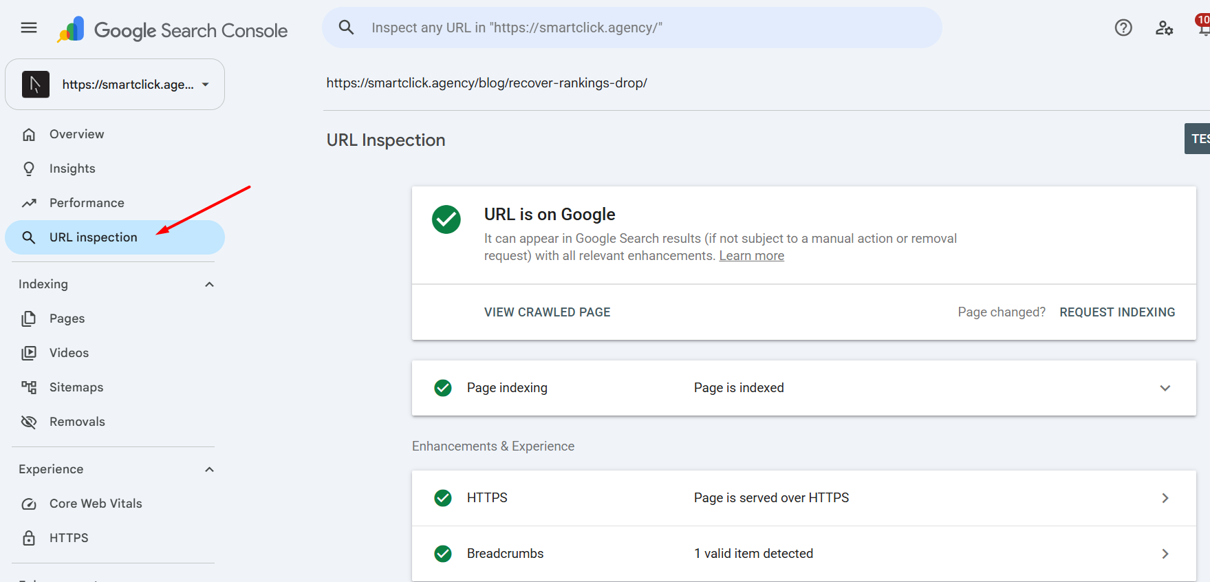Click the Insights lightbulb icon
The width and height of the screenshot is (1210, 582).
pyautogui.click(x=29, y=169)
